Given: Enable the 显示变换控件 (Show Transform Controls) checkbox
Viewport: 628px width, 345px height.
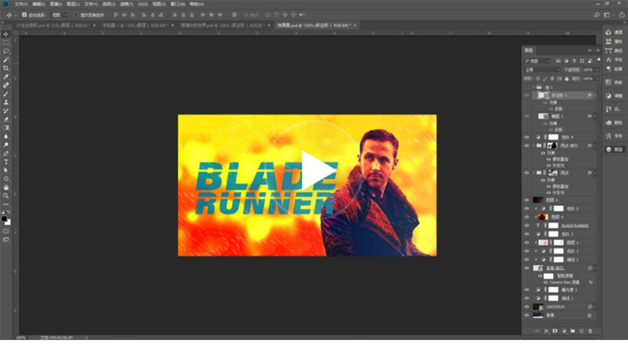Looking at the screenshot, I should coord(76,15).
